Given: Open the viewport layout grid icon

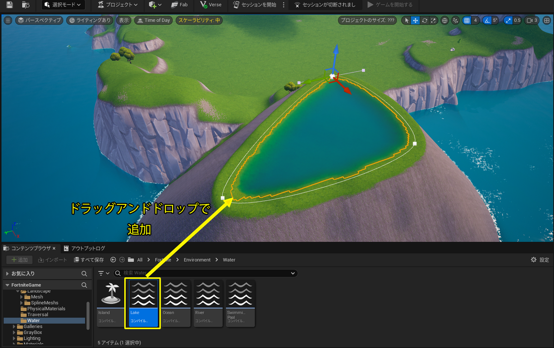Looking at the screenshot, I should tap(547, 20).
